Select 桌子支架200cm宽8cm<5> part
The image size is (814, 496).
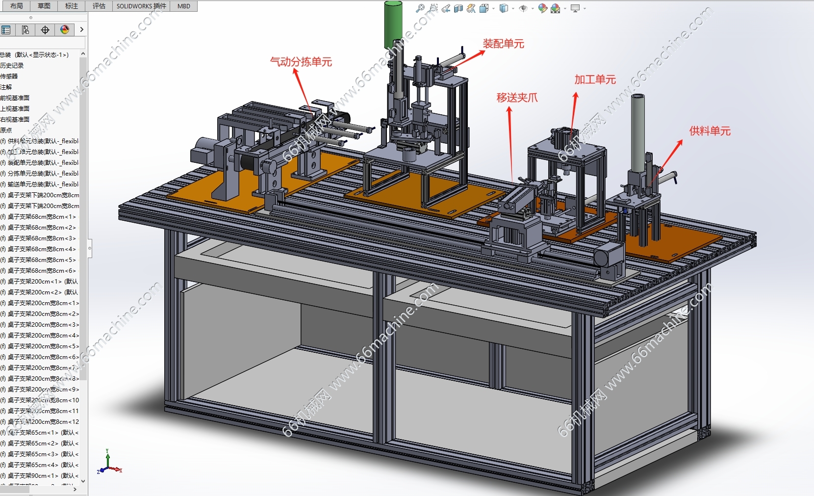point(39,346)
